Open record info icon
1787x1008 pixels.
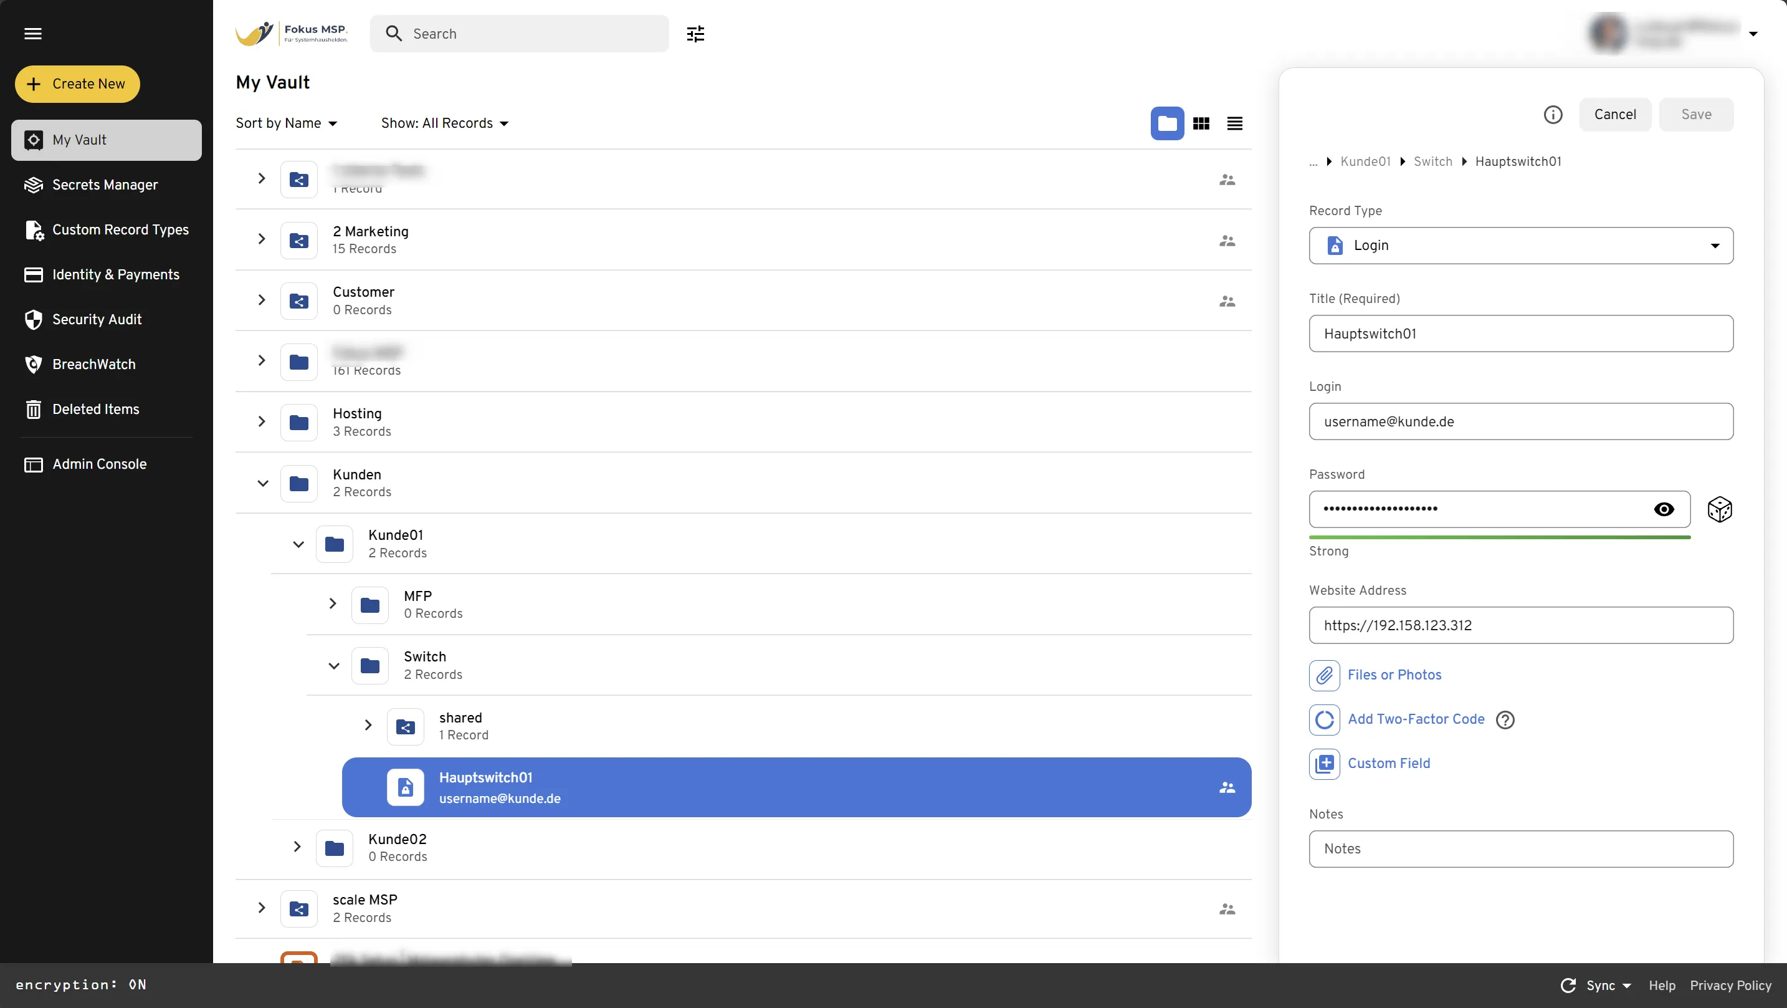tap(1553, 115)
